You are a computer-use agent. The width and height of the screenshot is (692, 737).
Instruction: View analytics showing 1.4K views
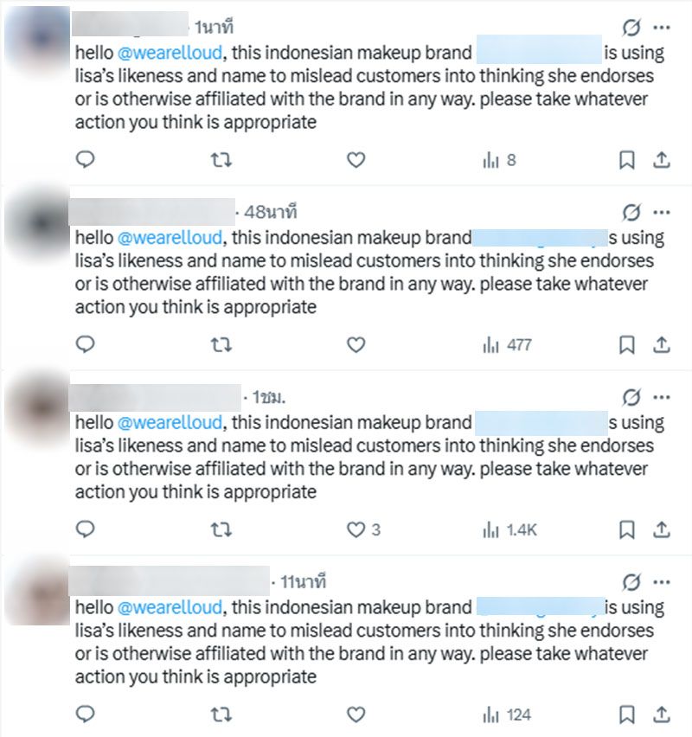509,529
